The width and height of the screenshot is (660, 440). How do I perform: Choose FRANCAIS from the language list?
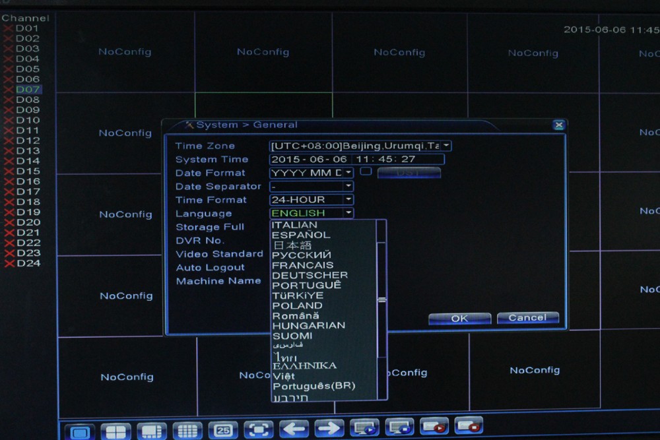coord(303,265)
